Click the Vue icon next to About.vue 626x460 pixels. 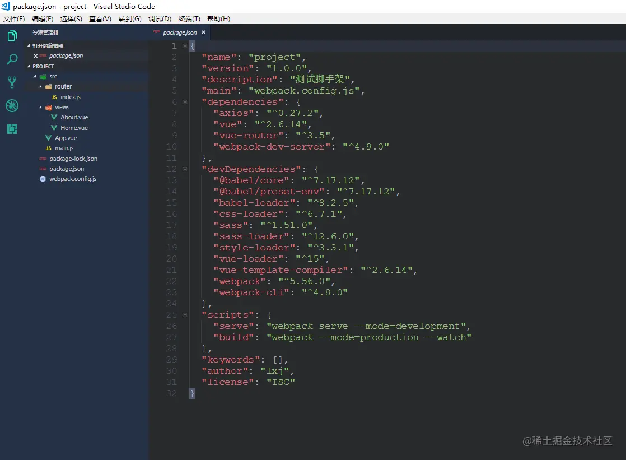(54, 117)
